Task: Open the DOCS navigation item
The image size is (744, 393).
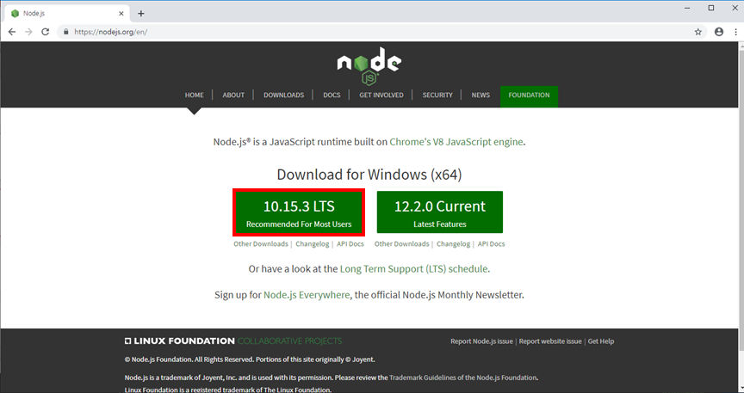Action: [332, 95]
